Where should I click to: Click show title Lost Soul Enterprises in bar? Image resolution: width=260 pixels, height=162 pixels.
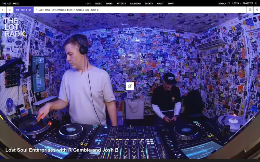click(68, 10)
